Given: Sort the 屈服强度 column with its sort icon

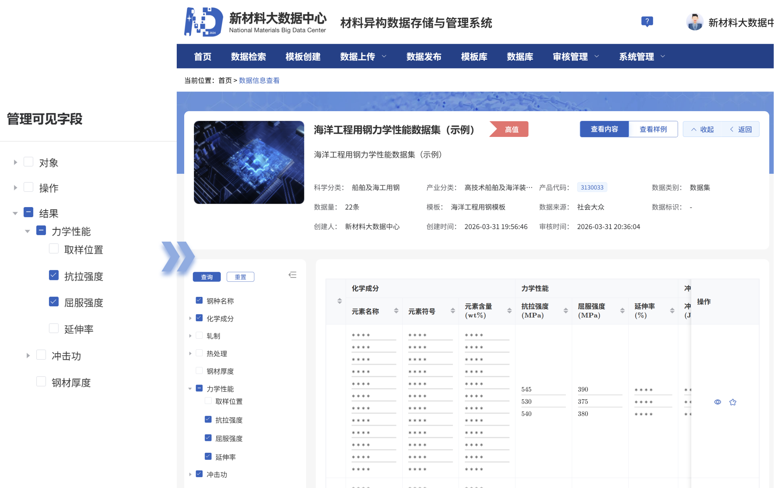Looking at the screenshot, I should point(622,310).
